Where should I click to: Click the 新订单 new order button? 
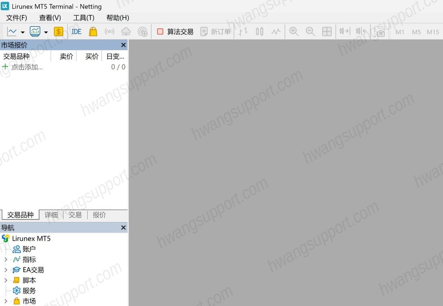click(x=215, y=31)
